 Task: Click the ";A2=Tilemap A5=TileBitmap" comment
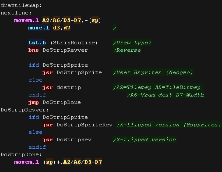pyautogui.click(x=158, y=87)
